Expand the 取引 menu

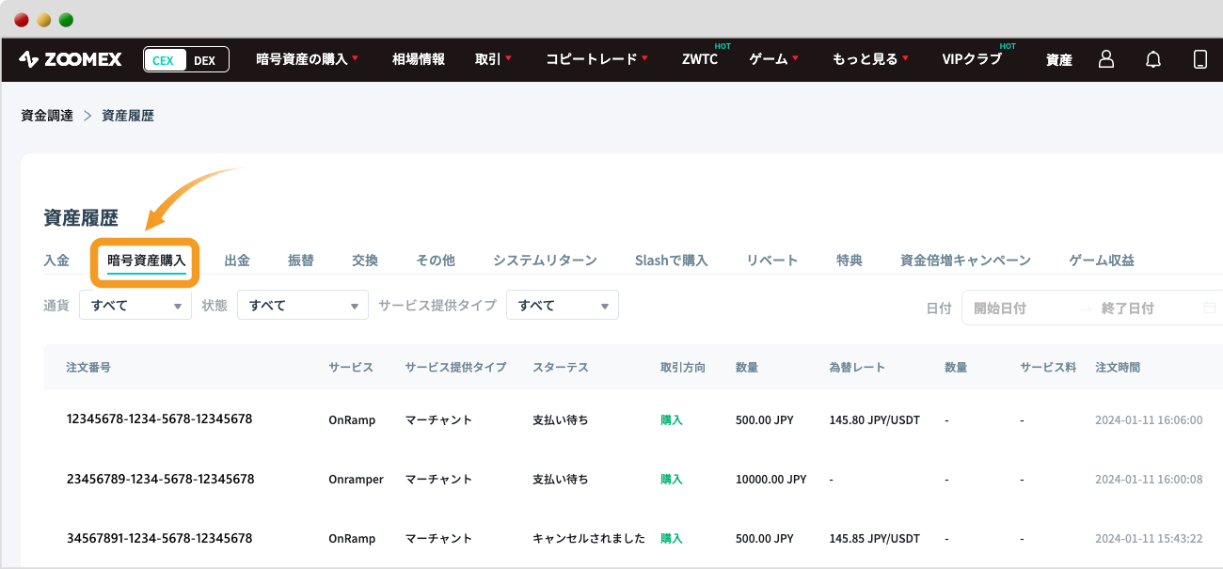point(493,59)
